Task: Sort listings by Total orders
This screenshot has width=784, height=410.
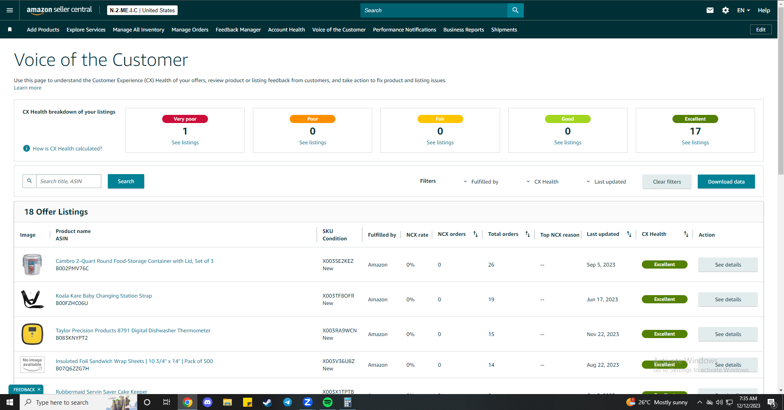Action: 527,234
